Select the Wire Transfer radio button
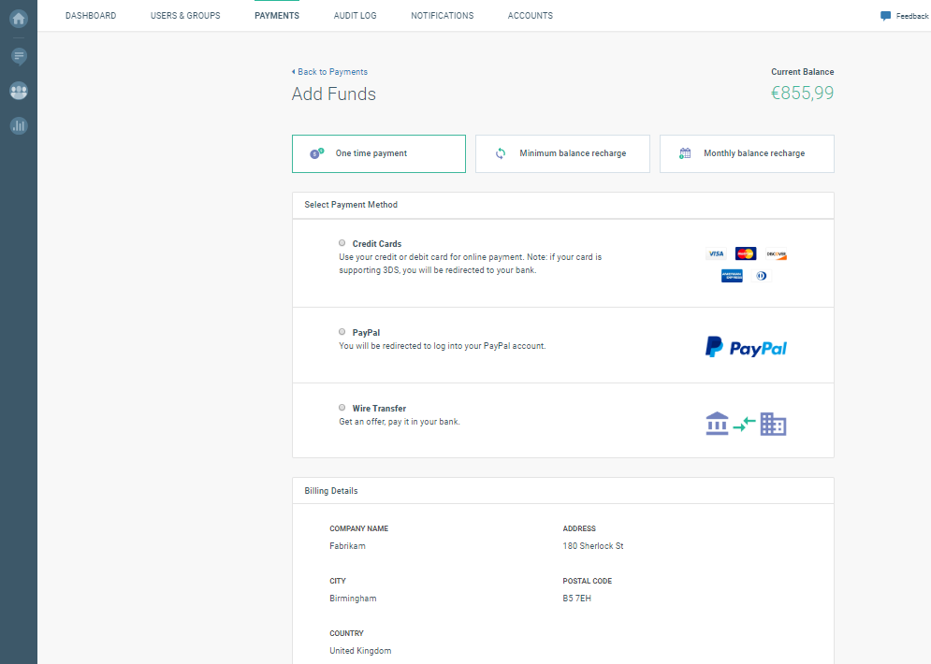Image resolution: width=931 pixels, height=664 pixels. click(x=342, y=408)
